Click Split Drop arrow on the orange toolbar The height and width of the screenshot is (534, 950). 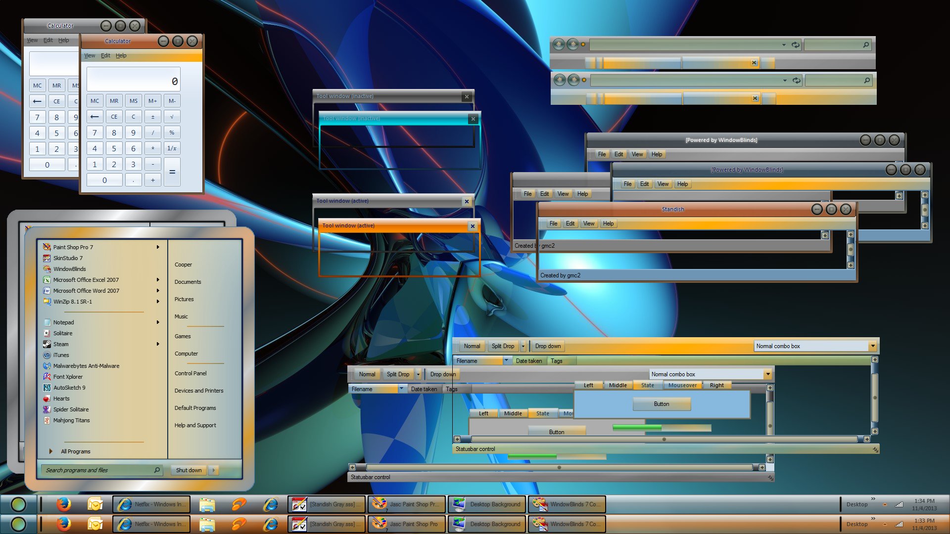523,346
